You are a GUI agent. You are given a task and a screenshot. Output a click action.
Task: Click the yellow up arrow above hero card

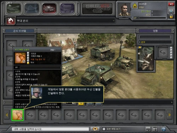tap(140, 47)
